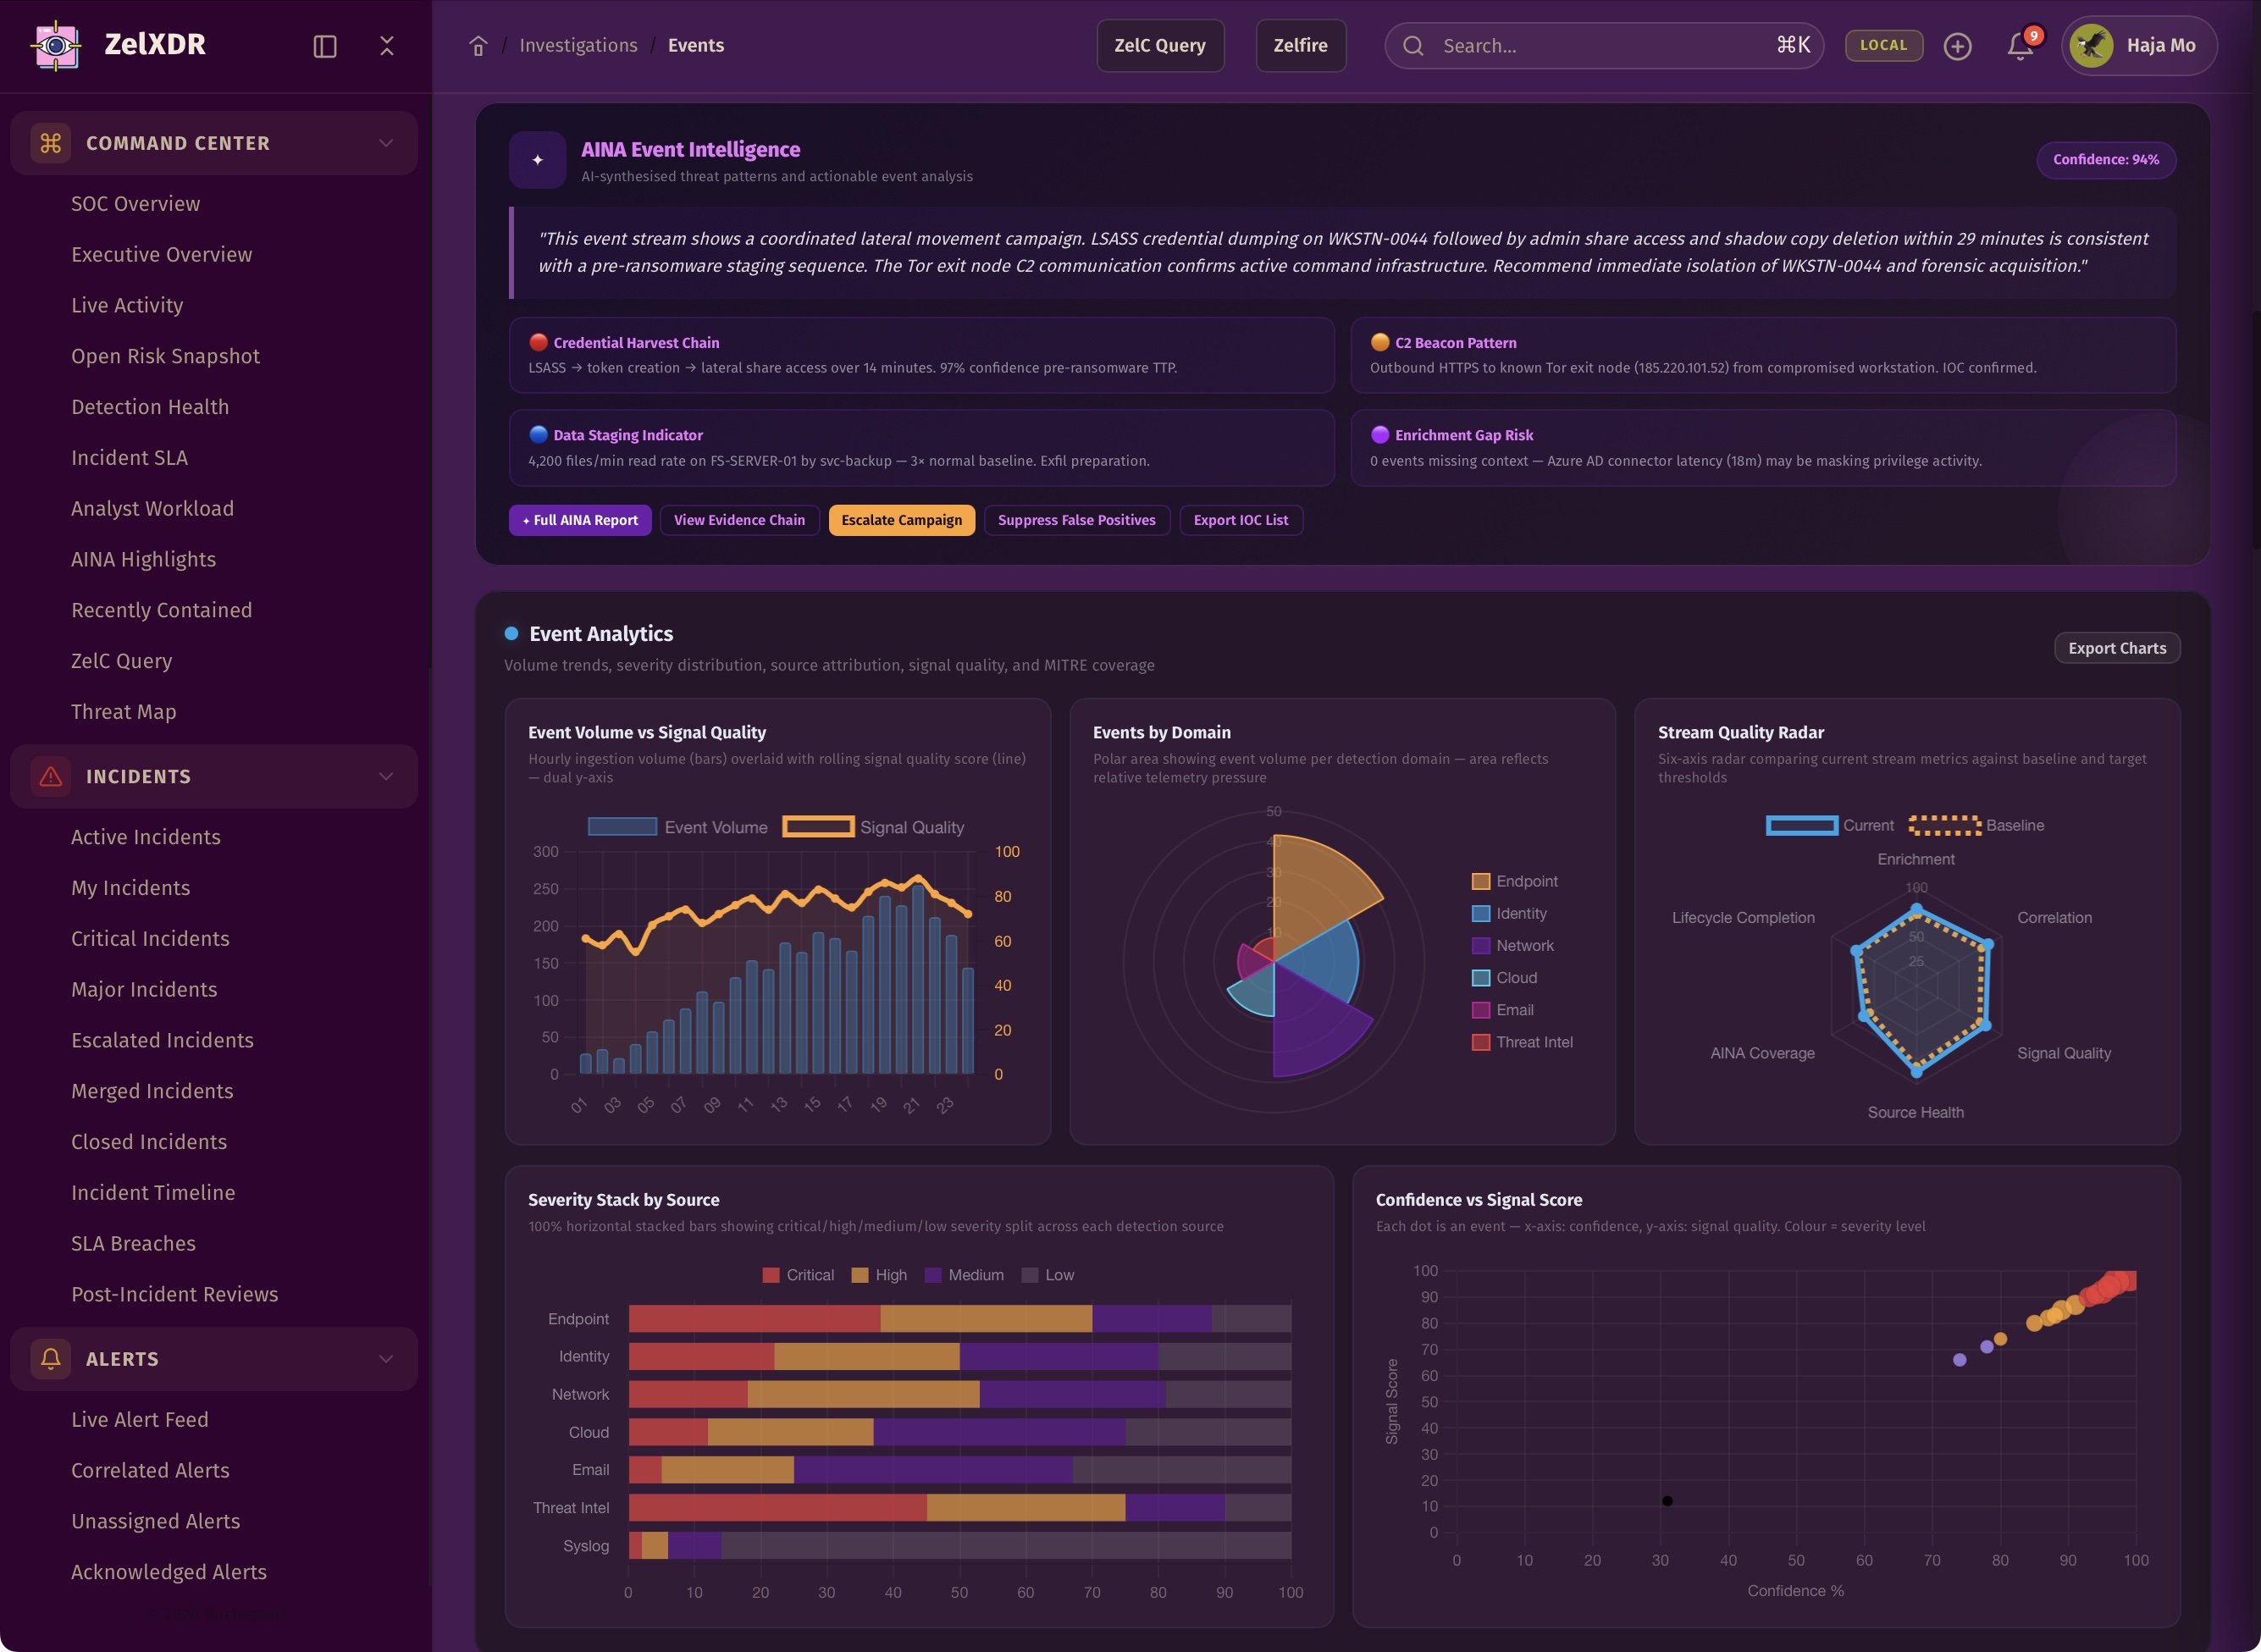Go to home via breadcrumb house icon
The width and height of the screenshot is (2261, 1652).
coord(478,46)
